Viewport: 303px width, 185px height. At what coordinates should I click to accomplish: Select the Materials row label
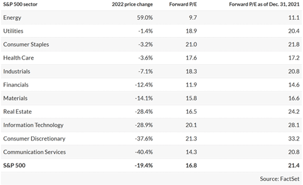15,98
